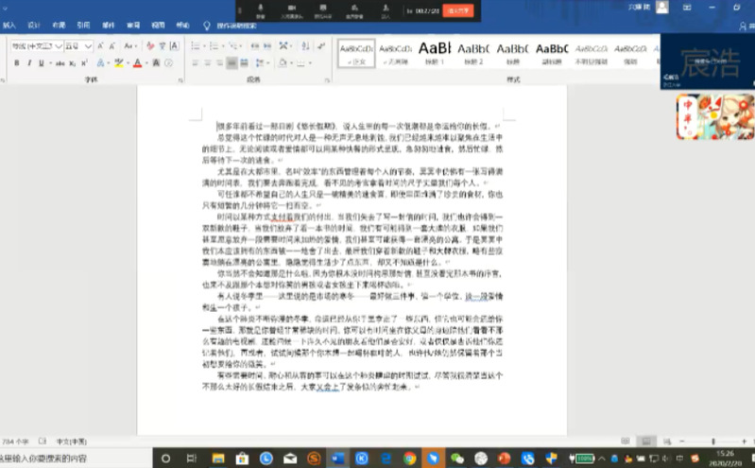Switch to the 视图 (View) ribbon tab
Image resolution: width=755 pixels, height=468 pixels.
pos(157,26)
